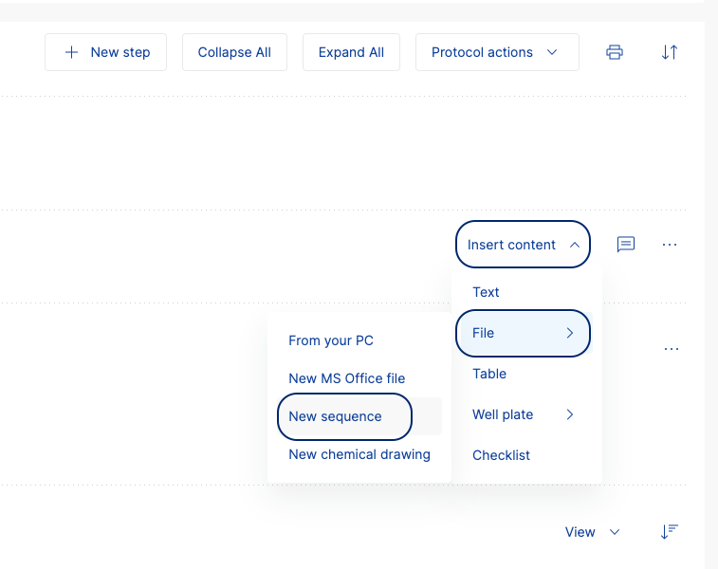Select From your PC upload option
Screen dimensions: 718x569
point(331,340)
